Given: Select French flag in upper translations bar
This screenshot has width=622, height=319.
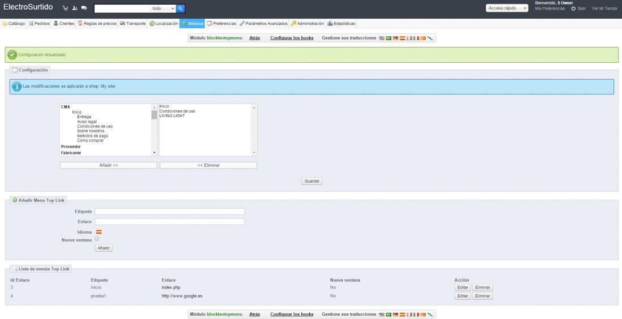Looking at the screenshot, I should pos(409,38).
